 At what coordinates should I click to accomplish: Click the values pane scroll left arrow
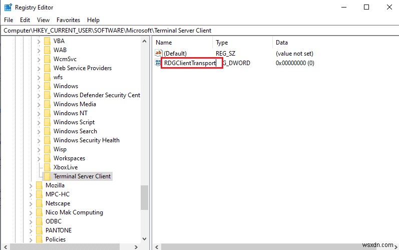pos(157,247)
